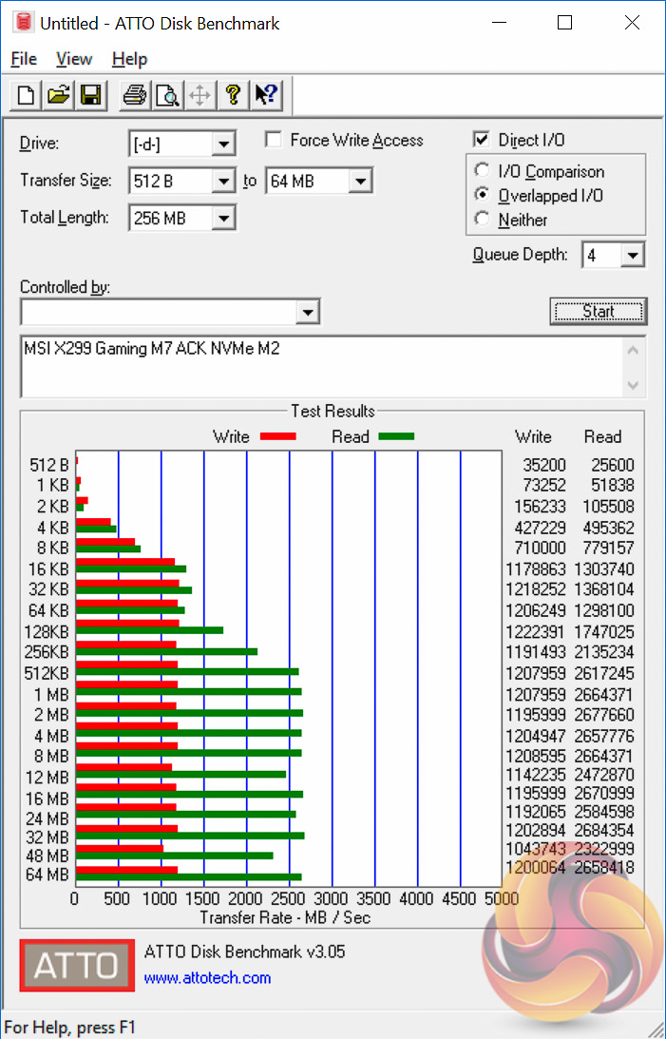Click the 48 MB row label
Image resolution: width=666 pixels, height=1039 pixels.
point(47,856)
